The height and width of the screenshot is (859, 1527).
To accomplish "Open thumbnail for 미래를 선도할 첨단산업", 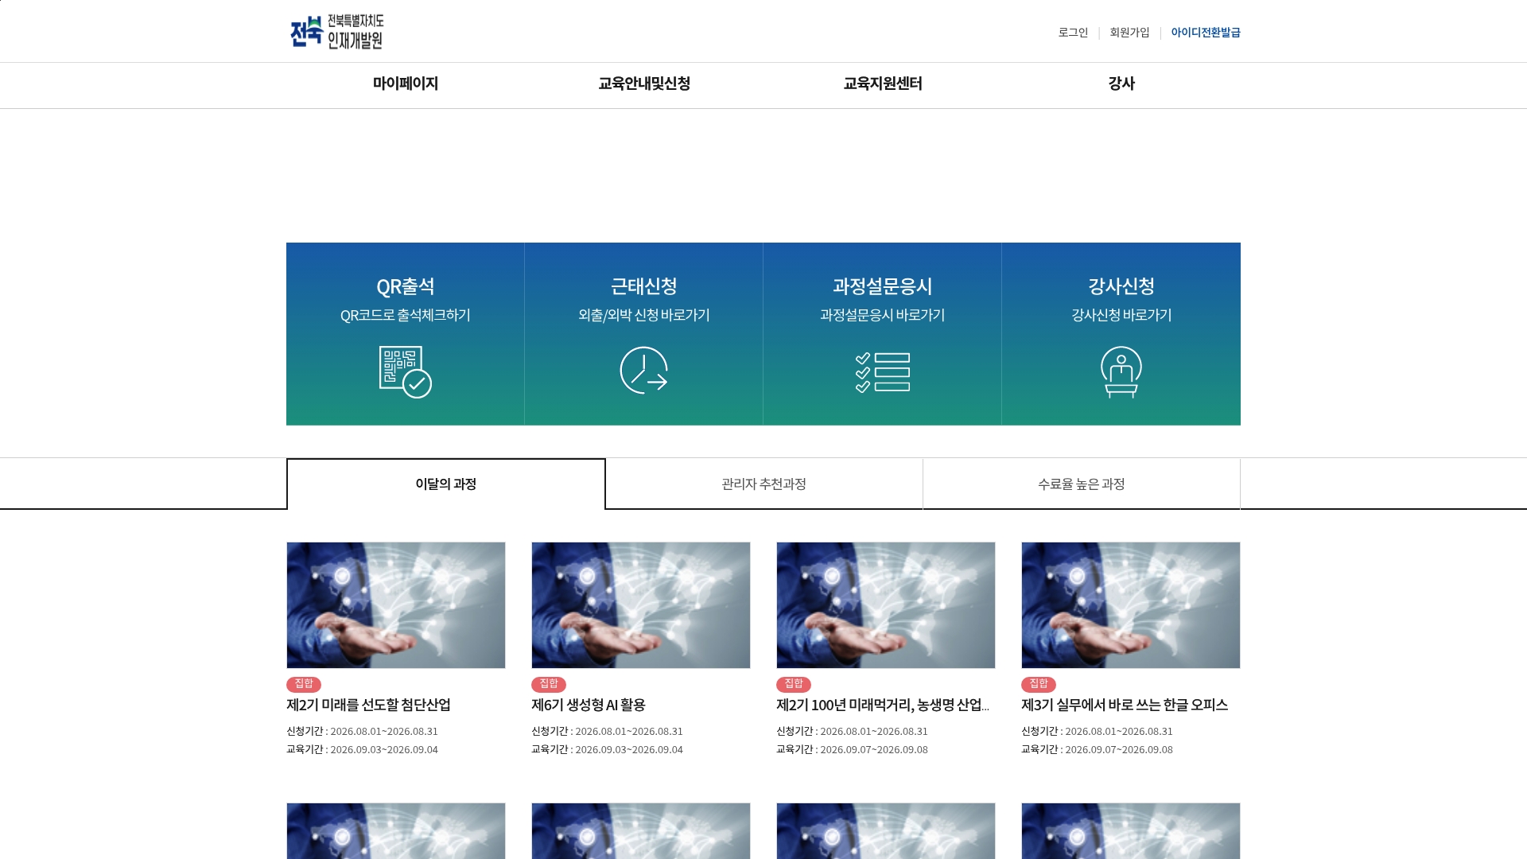I will click(396, 605).
